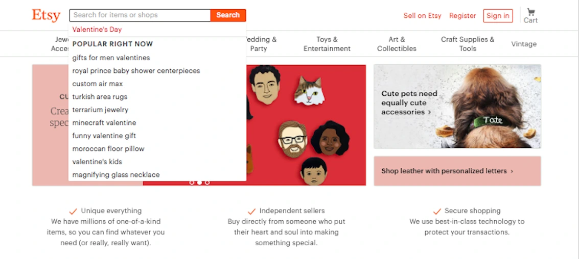Select the Vintage category

point(524,44)
